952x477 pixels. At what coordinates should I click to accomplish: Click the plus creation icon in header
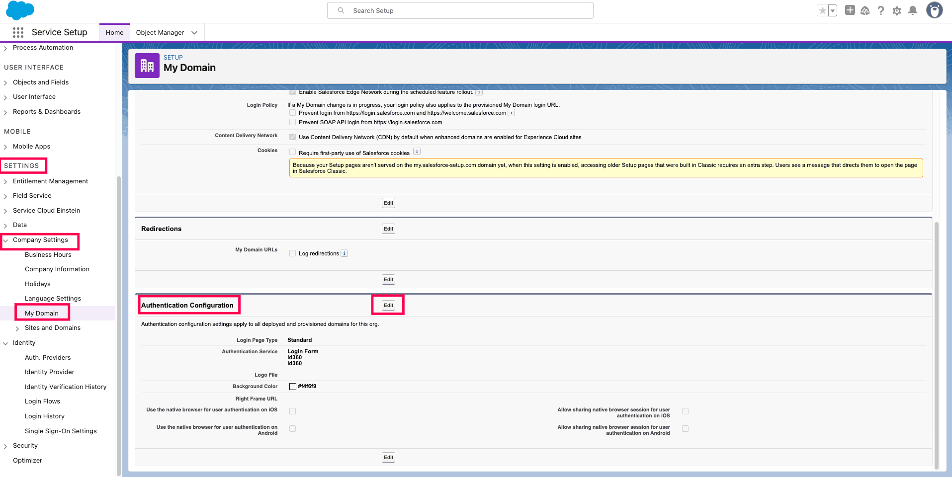coord(849,10)
